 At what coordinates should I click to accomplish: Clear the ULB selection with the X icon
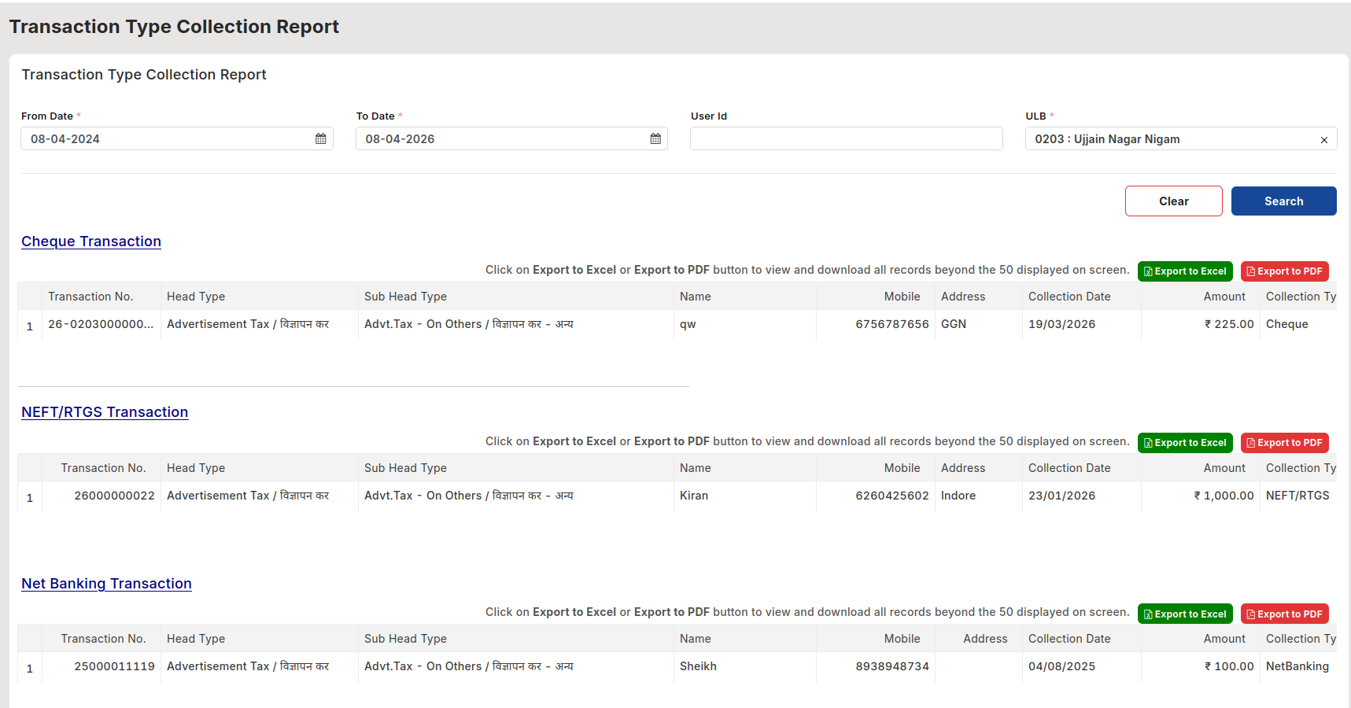click(1324, 139)
